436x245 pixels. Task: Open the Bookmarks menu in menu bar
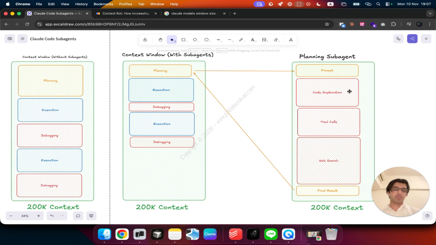103,4
